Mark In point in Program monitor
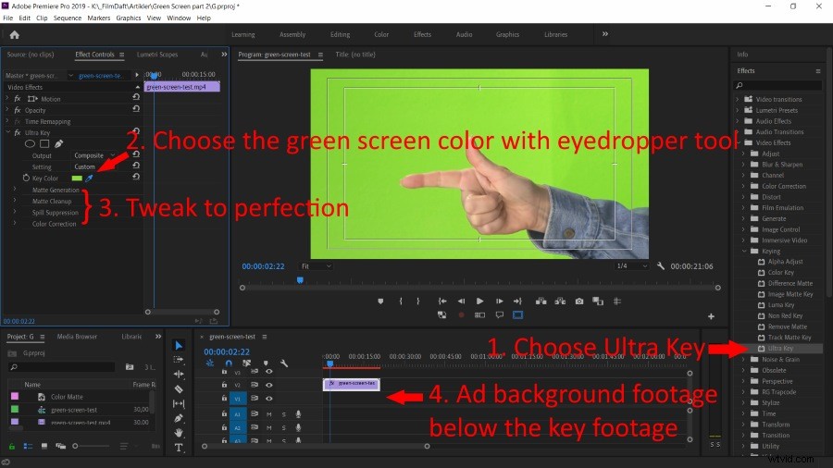This screenshot has height=468, width=833. (401, 301)
